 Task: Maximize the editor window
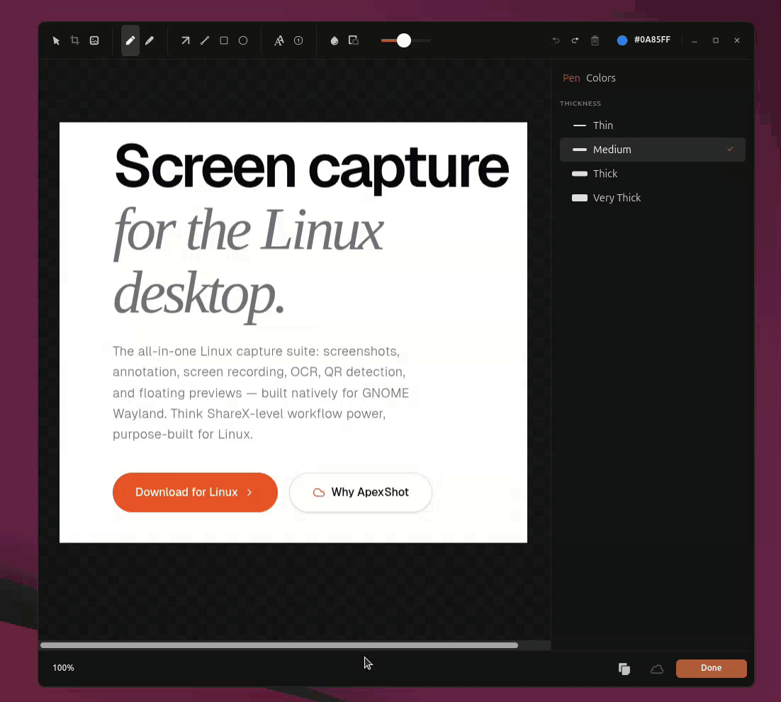pos(716,40)
